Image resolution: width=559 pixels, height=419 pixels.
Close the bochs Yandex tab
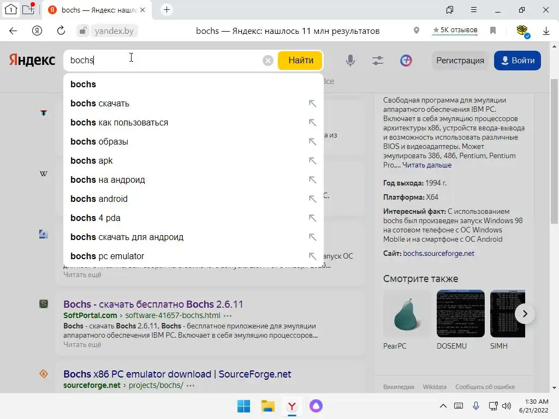click(x=142, y=10)
